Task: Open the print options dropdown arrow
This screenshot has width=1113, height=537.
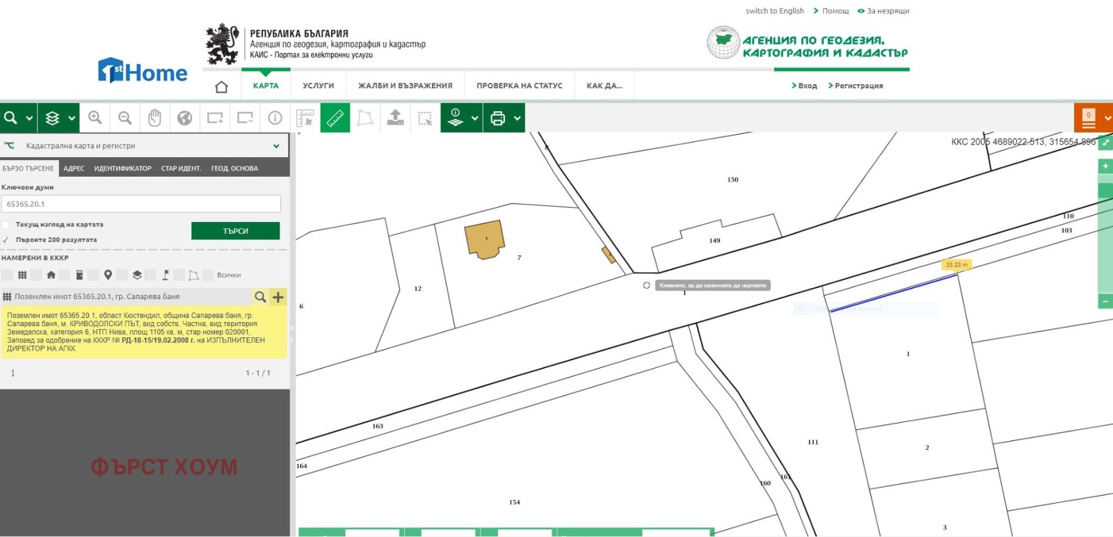Action: [518, 118]
